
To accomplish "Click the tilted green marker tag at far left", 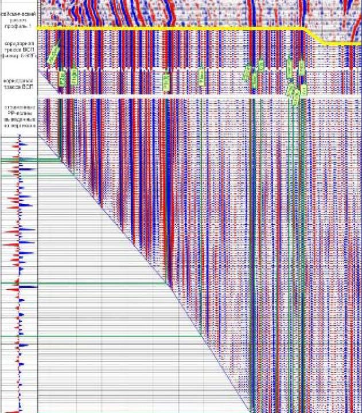I will pyautogui.click(x=53, y=55).
